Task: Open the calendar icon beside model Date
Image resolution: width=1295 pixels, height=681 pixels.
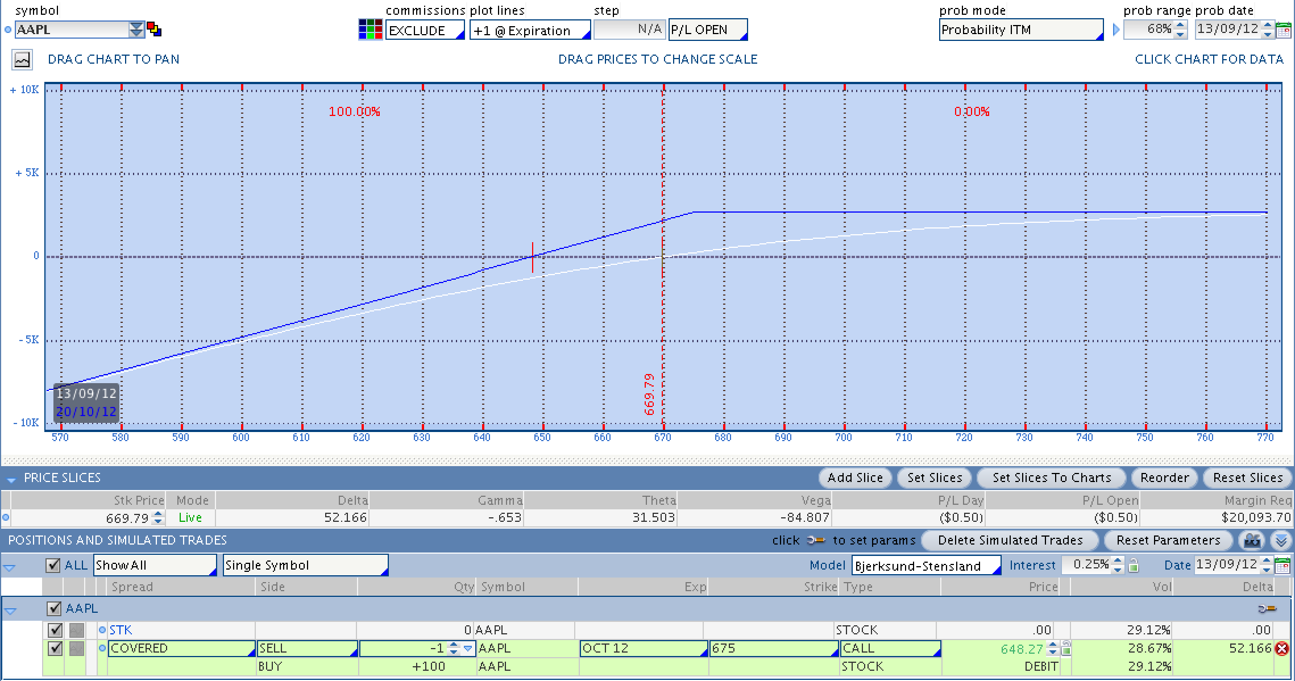Action: [x=1282, y=566]
